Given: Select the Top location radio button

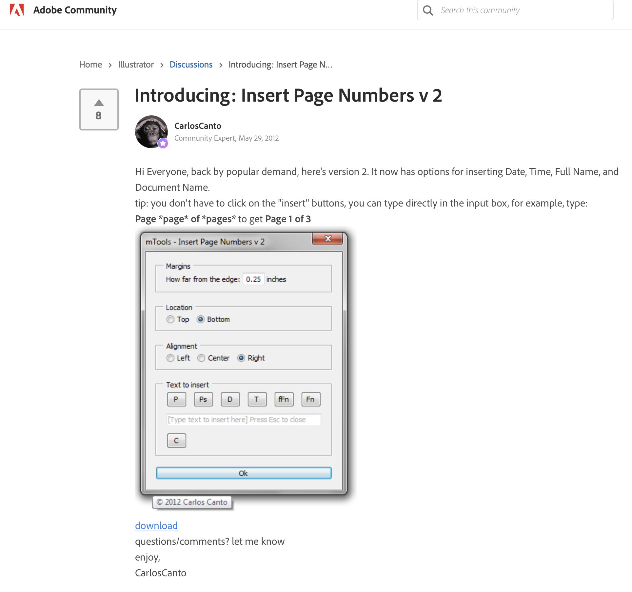Looking at the screenshot, I should coord(170,319).
